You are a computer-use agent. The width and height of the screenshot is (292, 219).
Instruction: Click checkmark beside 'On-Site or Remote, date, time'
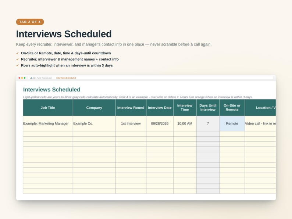pos(18,53)
